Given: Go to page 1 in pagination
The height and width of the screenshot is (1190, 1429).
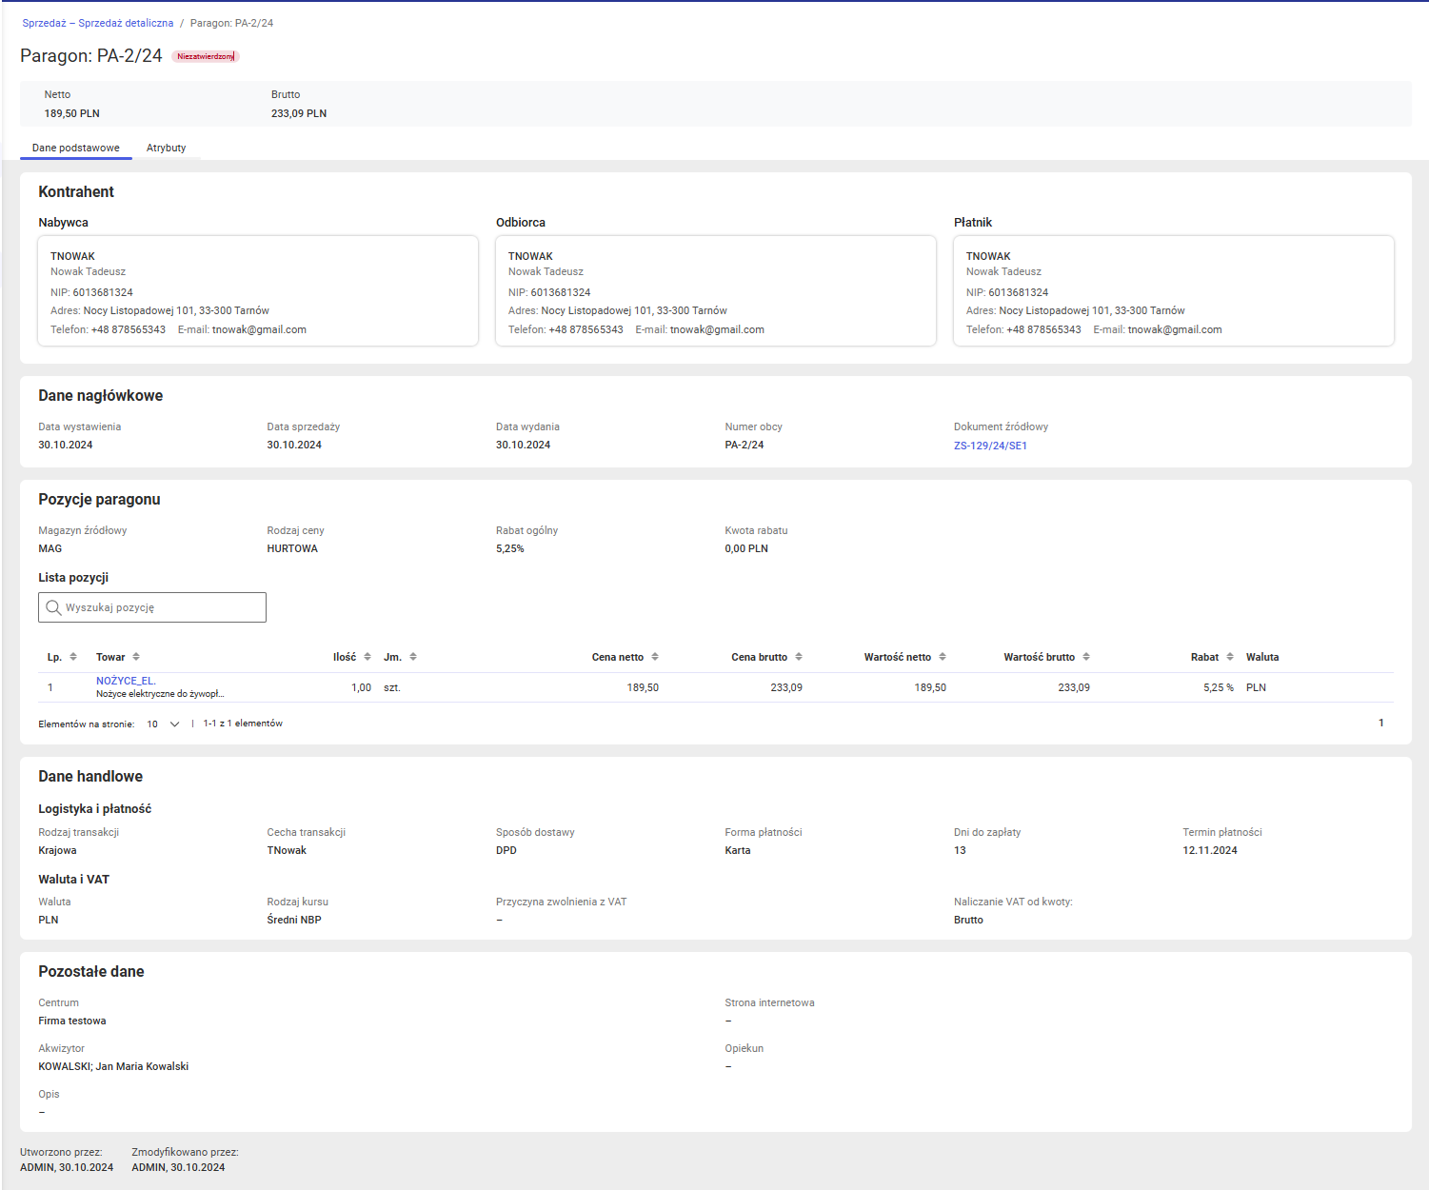Looking at the screenshot, I should tap(1381, 724).
